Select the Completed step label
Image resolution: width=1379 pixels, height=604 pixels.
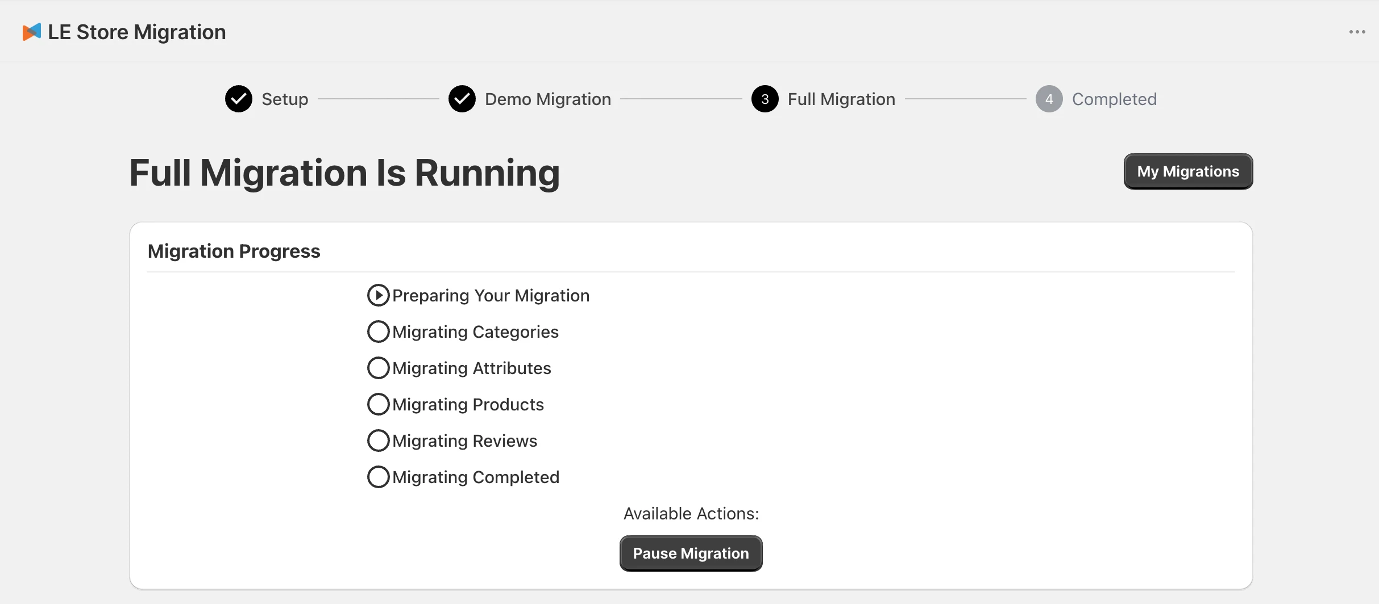[x=1114, y=98]
